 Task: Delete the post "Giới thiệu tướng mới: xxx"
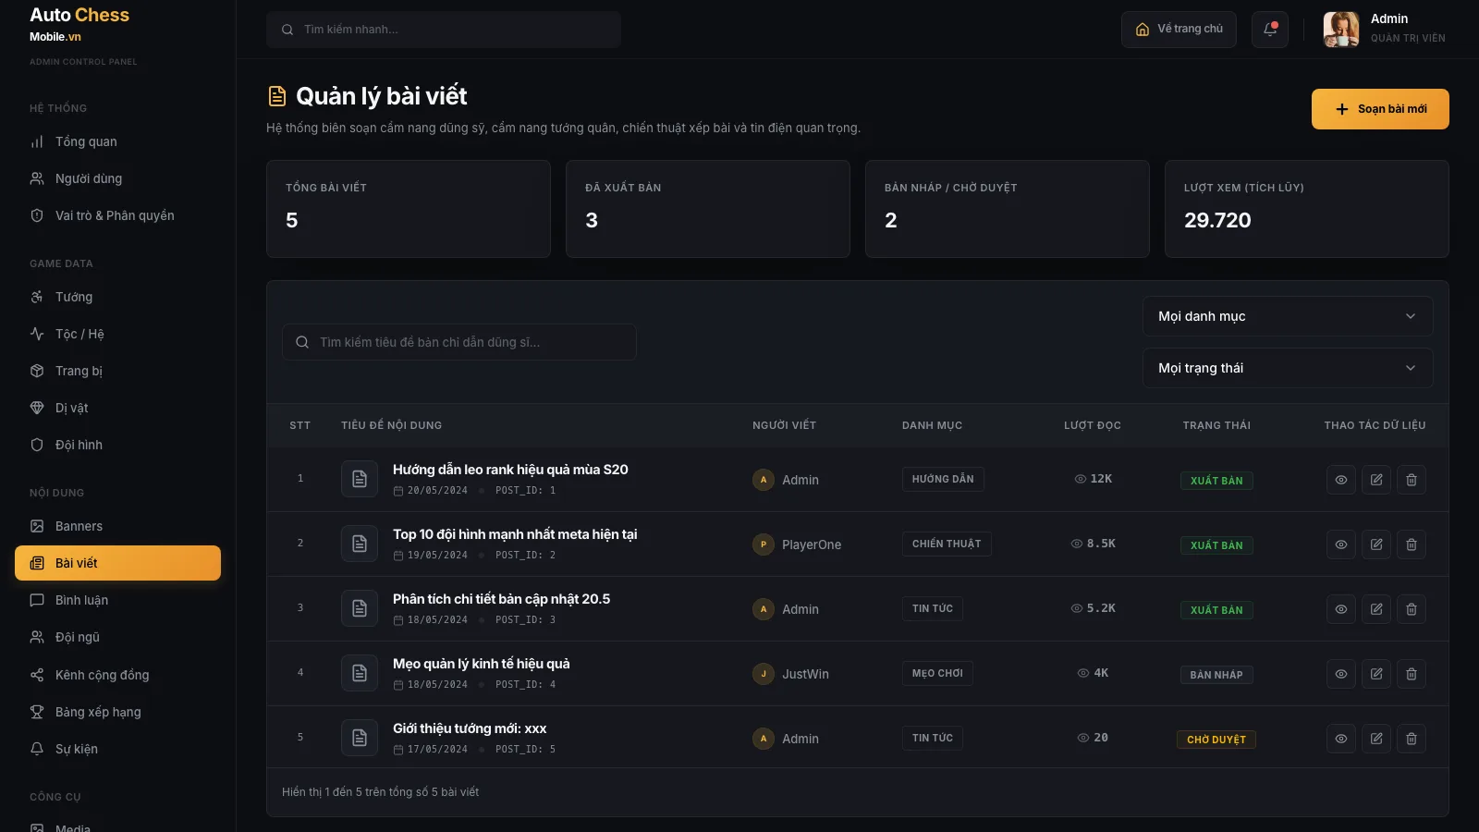pos(1412,739)
